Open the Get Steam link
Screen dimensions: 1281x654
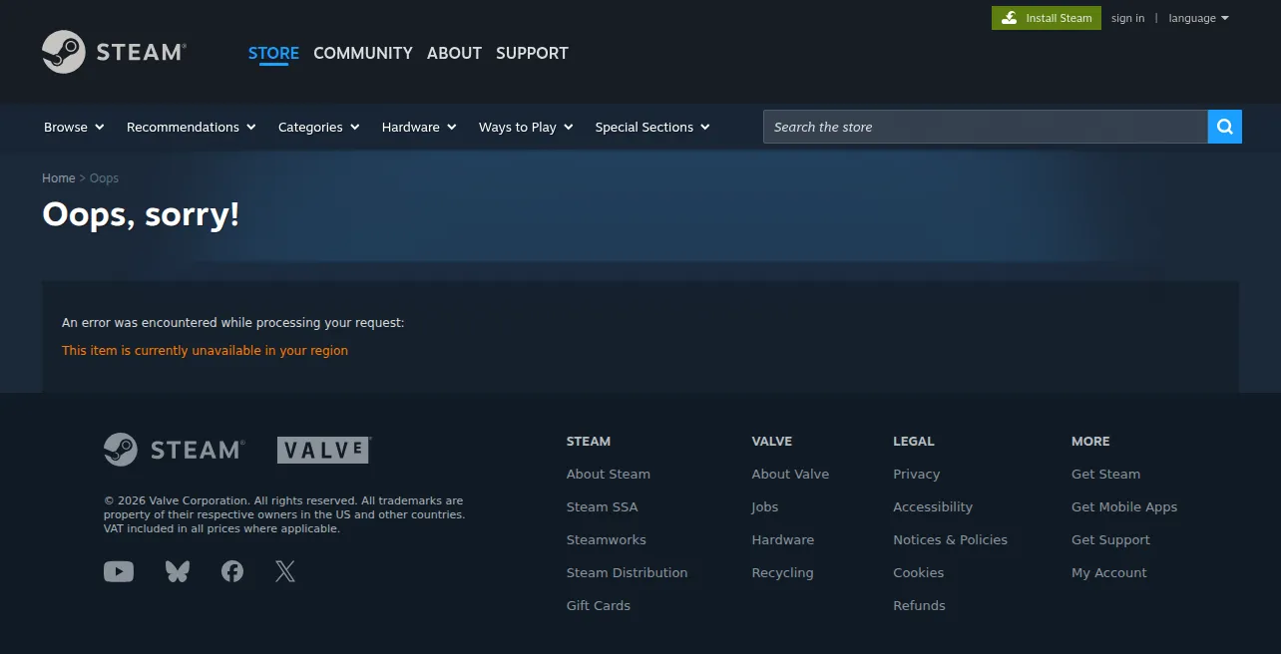[x=1105, y=474]
